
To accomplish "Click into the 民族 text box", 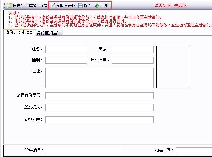I will tap(132, 49).
